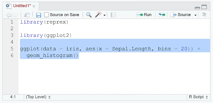Click ggplot function name on line 5
This screenshot has width=213, height=103.
pyautogui.click(x=30, y=49)
